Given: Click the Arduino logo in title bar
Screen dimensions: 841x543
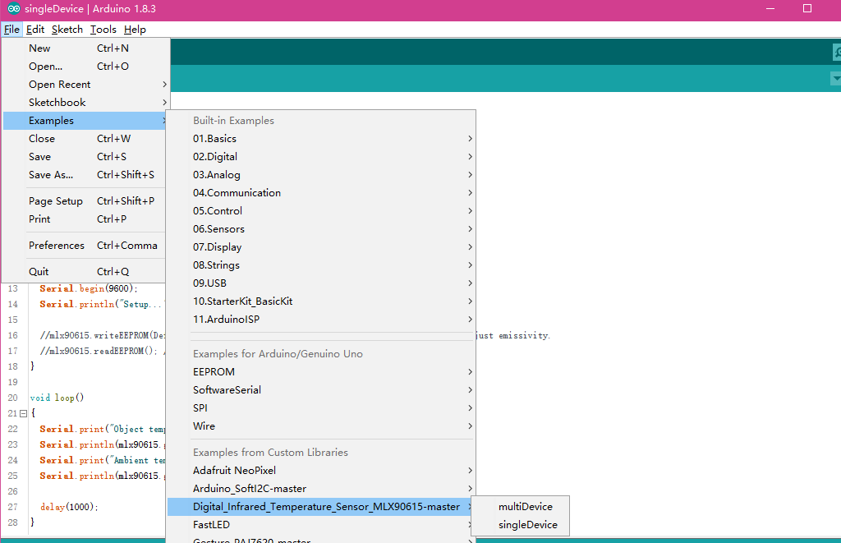Looking at the screenshot, I should coord(13,8).
